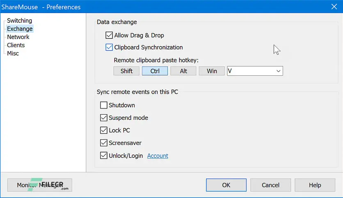This screenshot has height=198, width=343.
Task: Click the Cancel button
Action: tap(271, 185)
